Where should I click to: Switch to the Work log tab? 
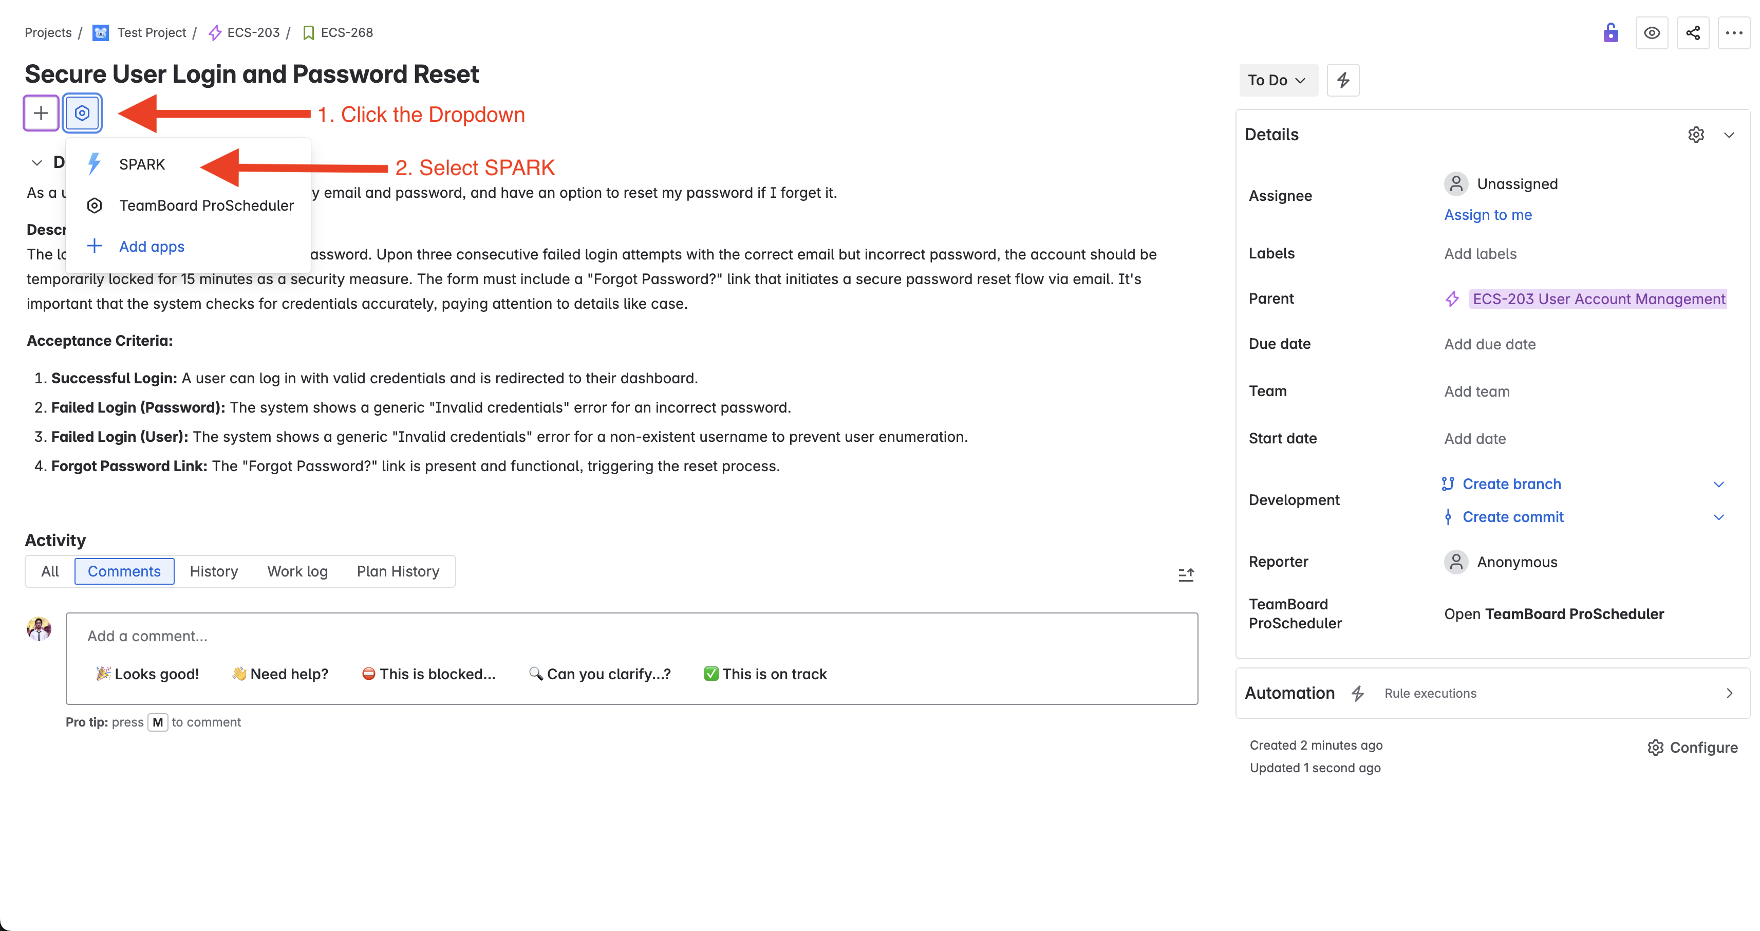(x=296, y=571)
